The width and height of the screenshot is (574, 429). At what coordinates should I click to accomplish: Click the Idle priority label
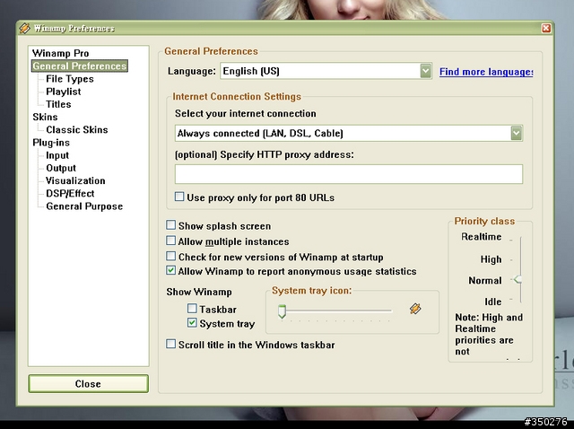click(x=492, y=302)
